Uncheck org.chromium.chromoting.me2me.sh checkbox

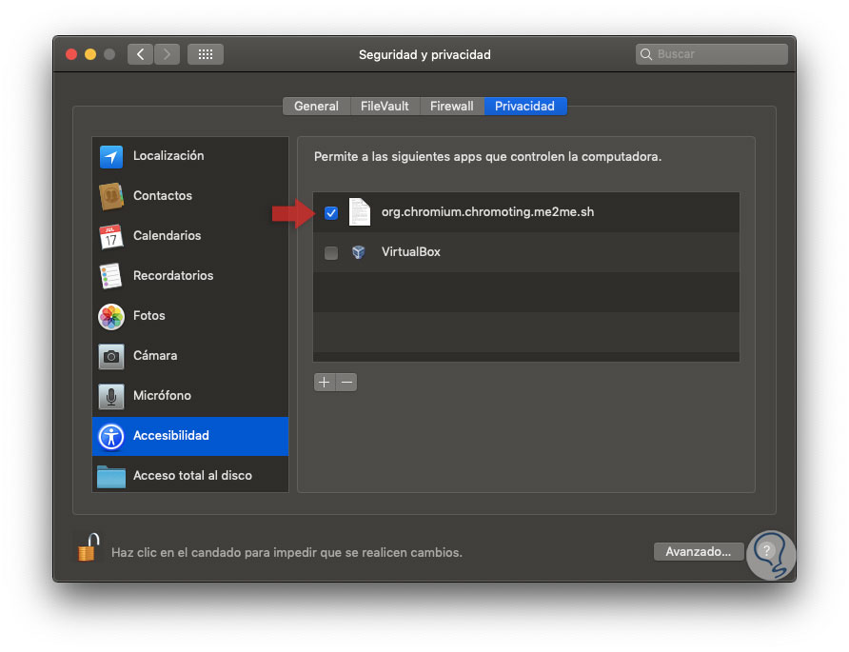point(331,213)
